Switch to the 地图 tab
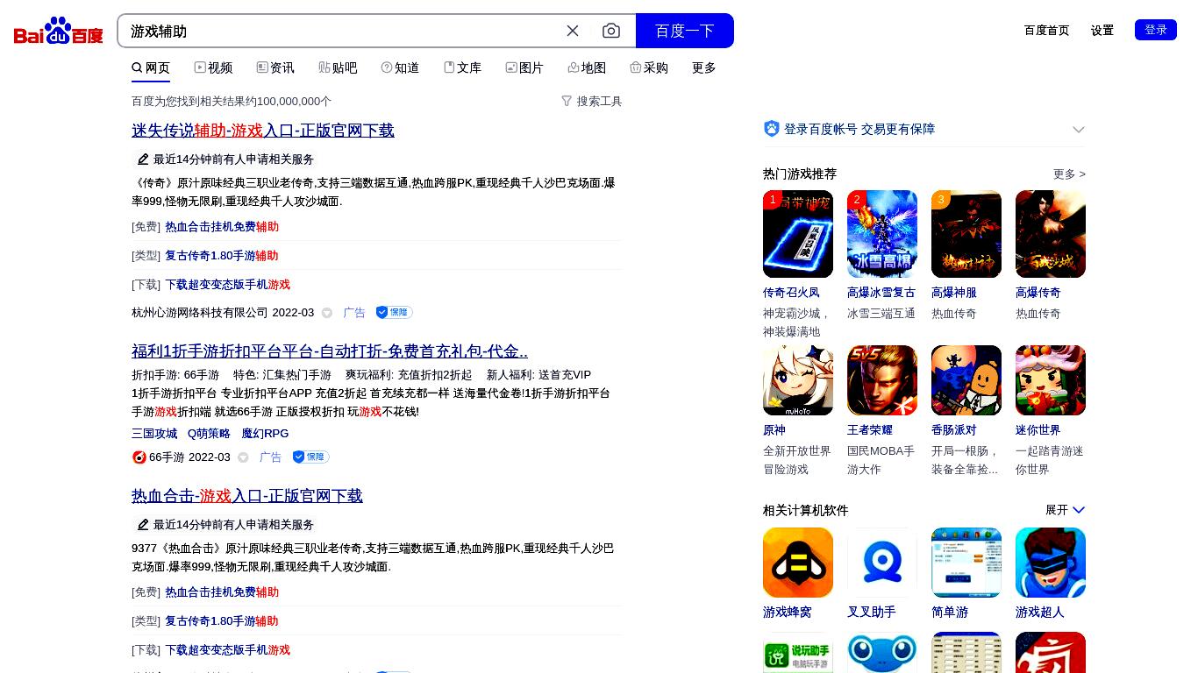This screenshot has width=1198, height=673. [x=587, y=67]
